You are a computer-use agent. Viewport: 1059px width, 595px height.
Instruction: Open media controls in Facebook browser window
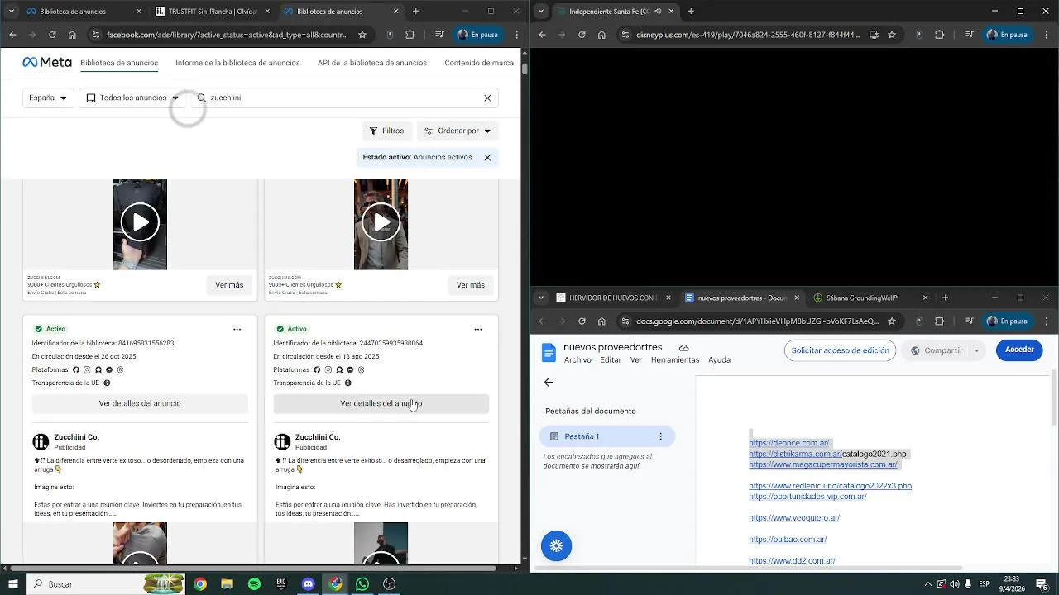click(x=439, y=35)
